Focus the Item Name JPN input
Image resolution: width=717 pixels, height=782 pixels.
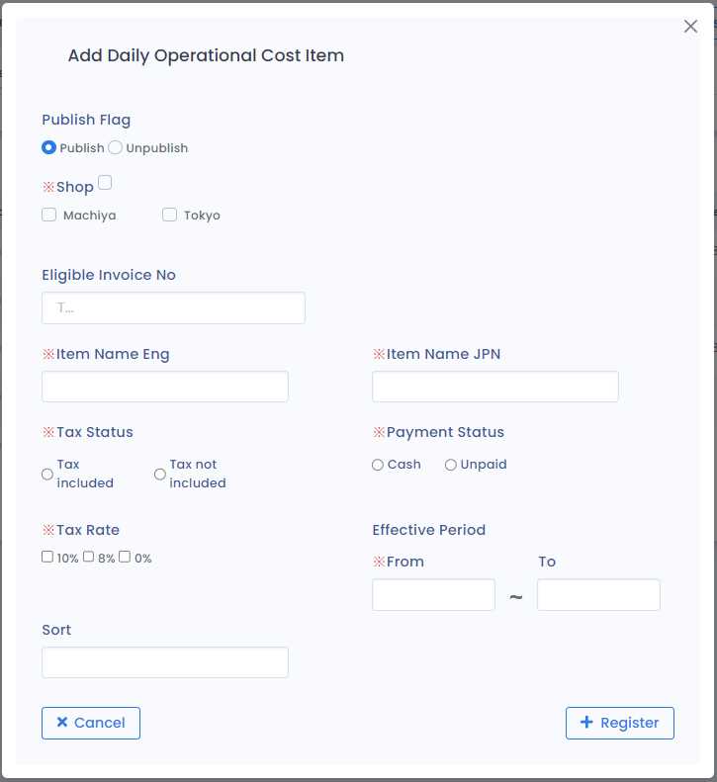(494, 387)
